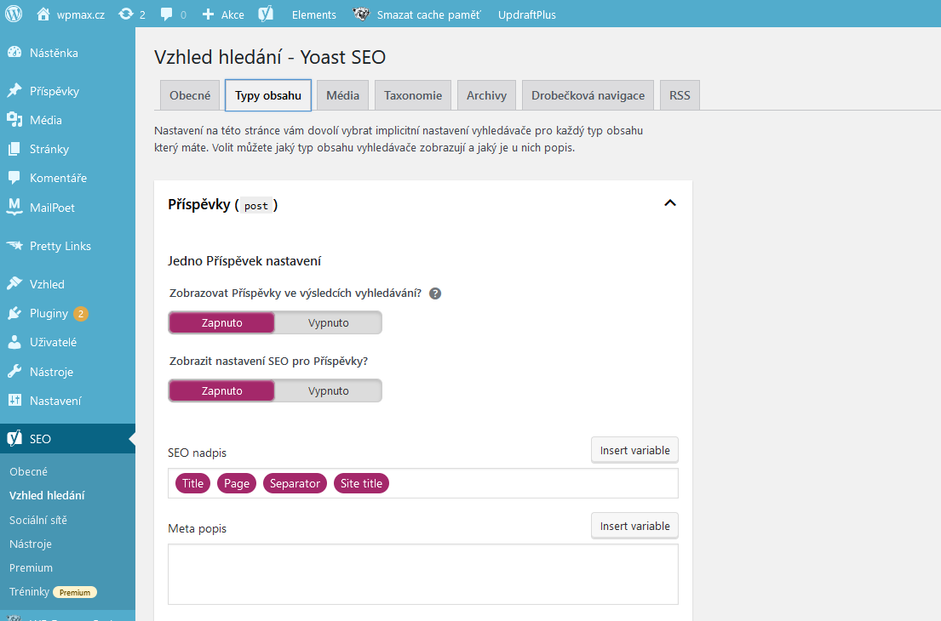Switch to the Taxonomie tab

click(412, 95)
